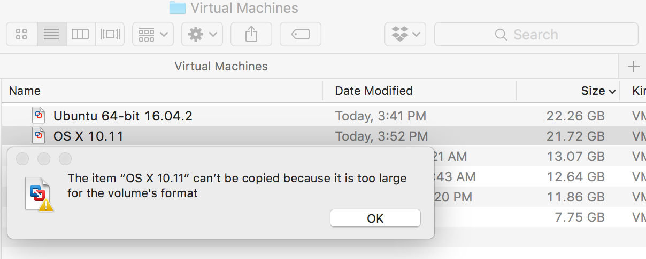
Task: Open the Dropbox toolbar dropdown
Action: [405, 35]
